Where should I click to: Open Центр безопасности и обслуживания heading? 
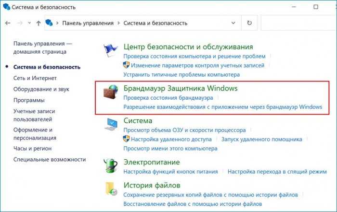tap(188, 47)
